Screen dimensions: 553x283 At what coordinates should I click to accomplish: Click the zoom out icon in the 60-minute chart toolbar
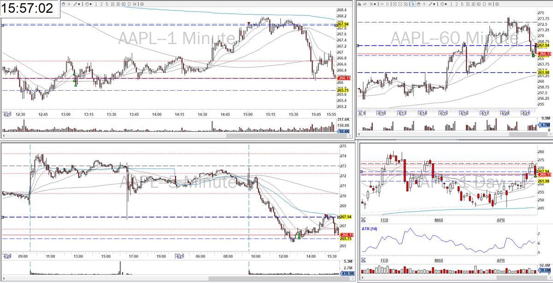[400, 4]
